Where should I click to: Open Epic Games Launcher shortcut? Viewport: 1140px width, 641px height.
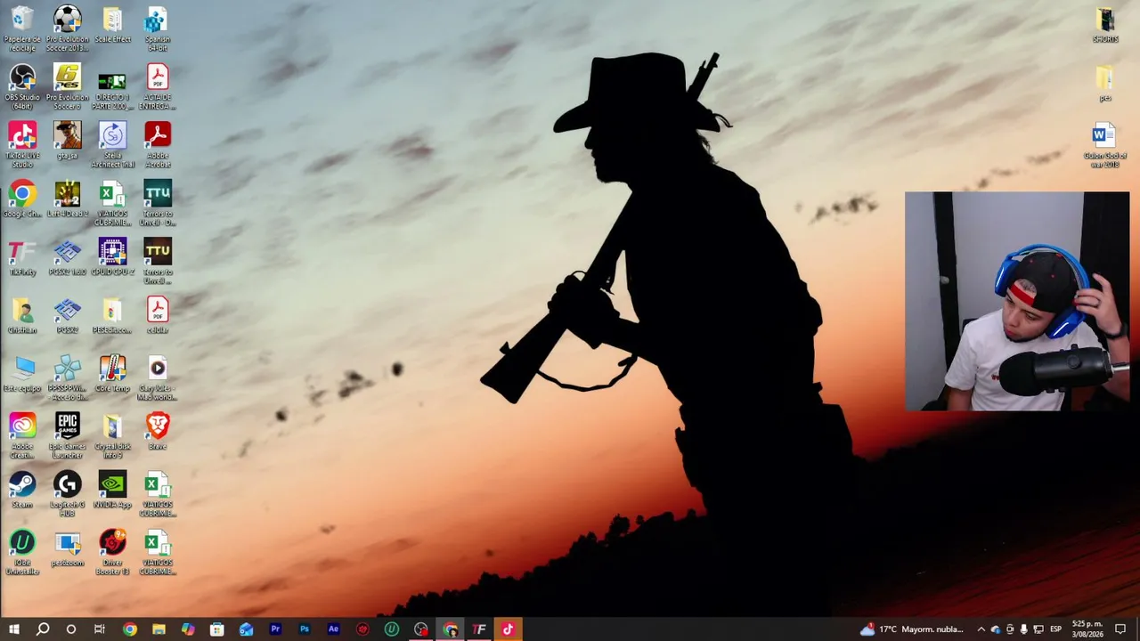click(x=68, y=435)
